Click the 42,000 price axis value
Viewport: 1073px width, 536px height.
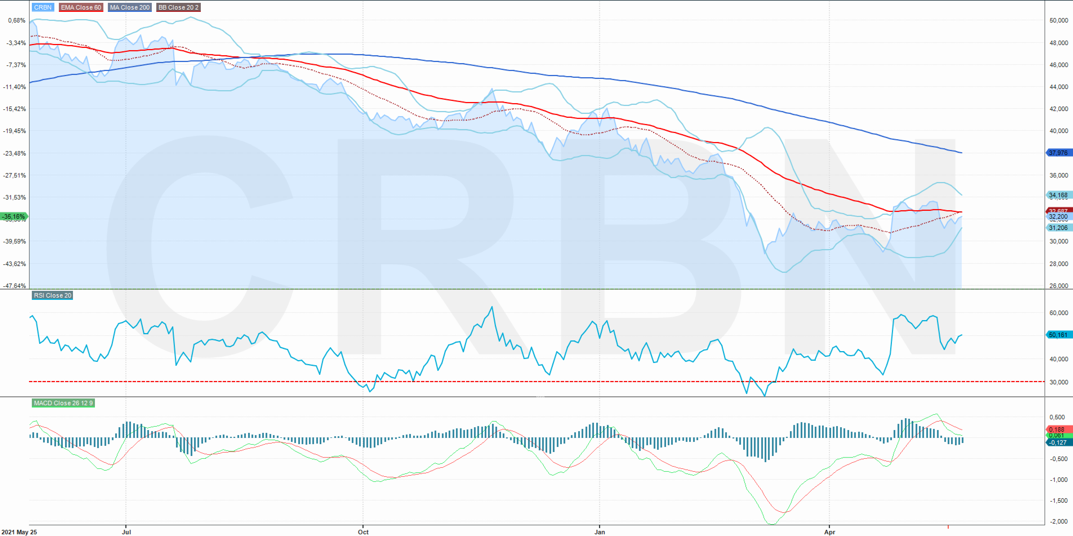(1058, 109)
